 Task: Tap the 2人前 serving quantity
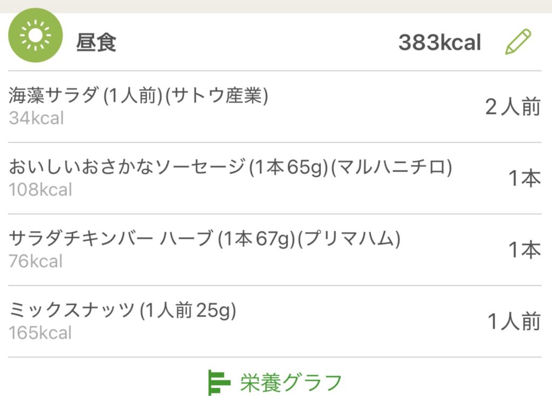pos(512,107)
